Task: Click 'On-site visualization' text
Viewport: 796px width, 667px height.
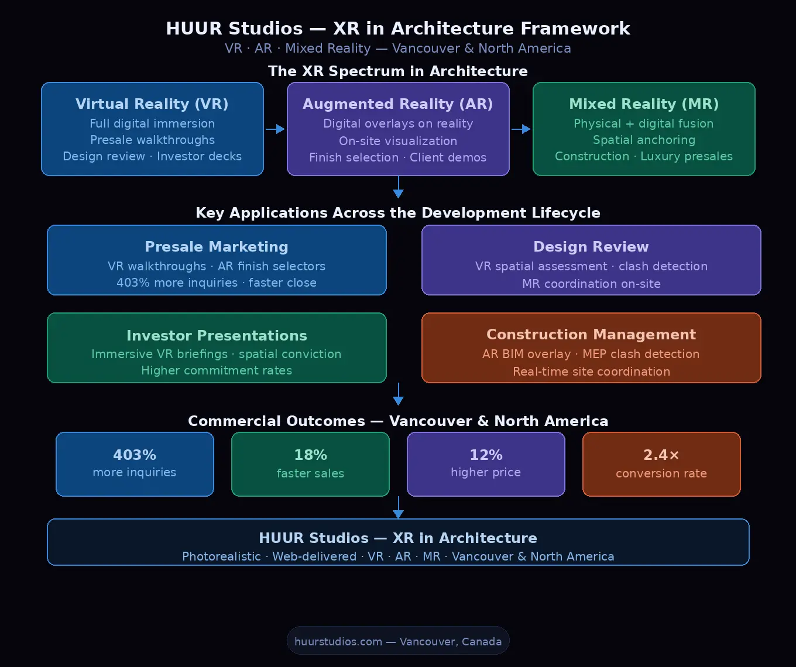Action: point(398,141)
